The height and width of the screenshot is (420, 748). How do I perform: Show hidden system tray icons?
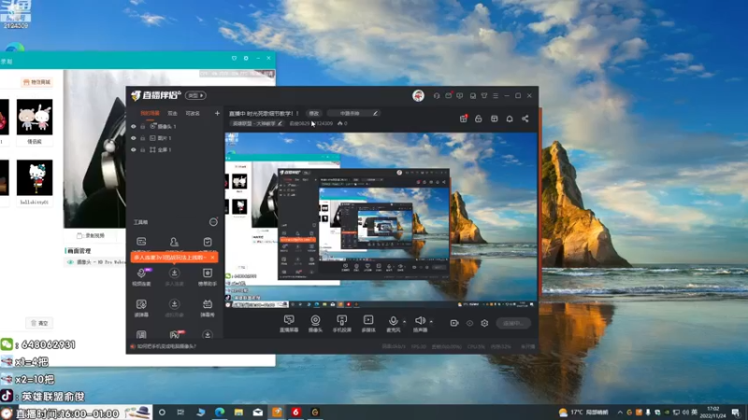pos(620,413)
